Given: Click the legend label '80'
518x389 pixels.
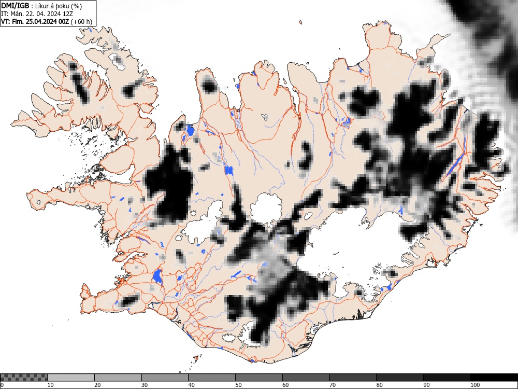Looking at the screenshot, I should click(379, 385).
